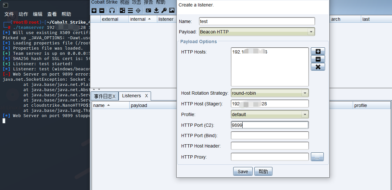Screen dimensions: 392x190
Task: Click the 'Create a listener.' dialog heading text
Action: click(196, 5)
